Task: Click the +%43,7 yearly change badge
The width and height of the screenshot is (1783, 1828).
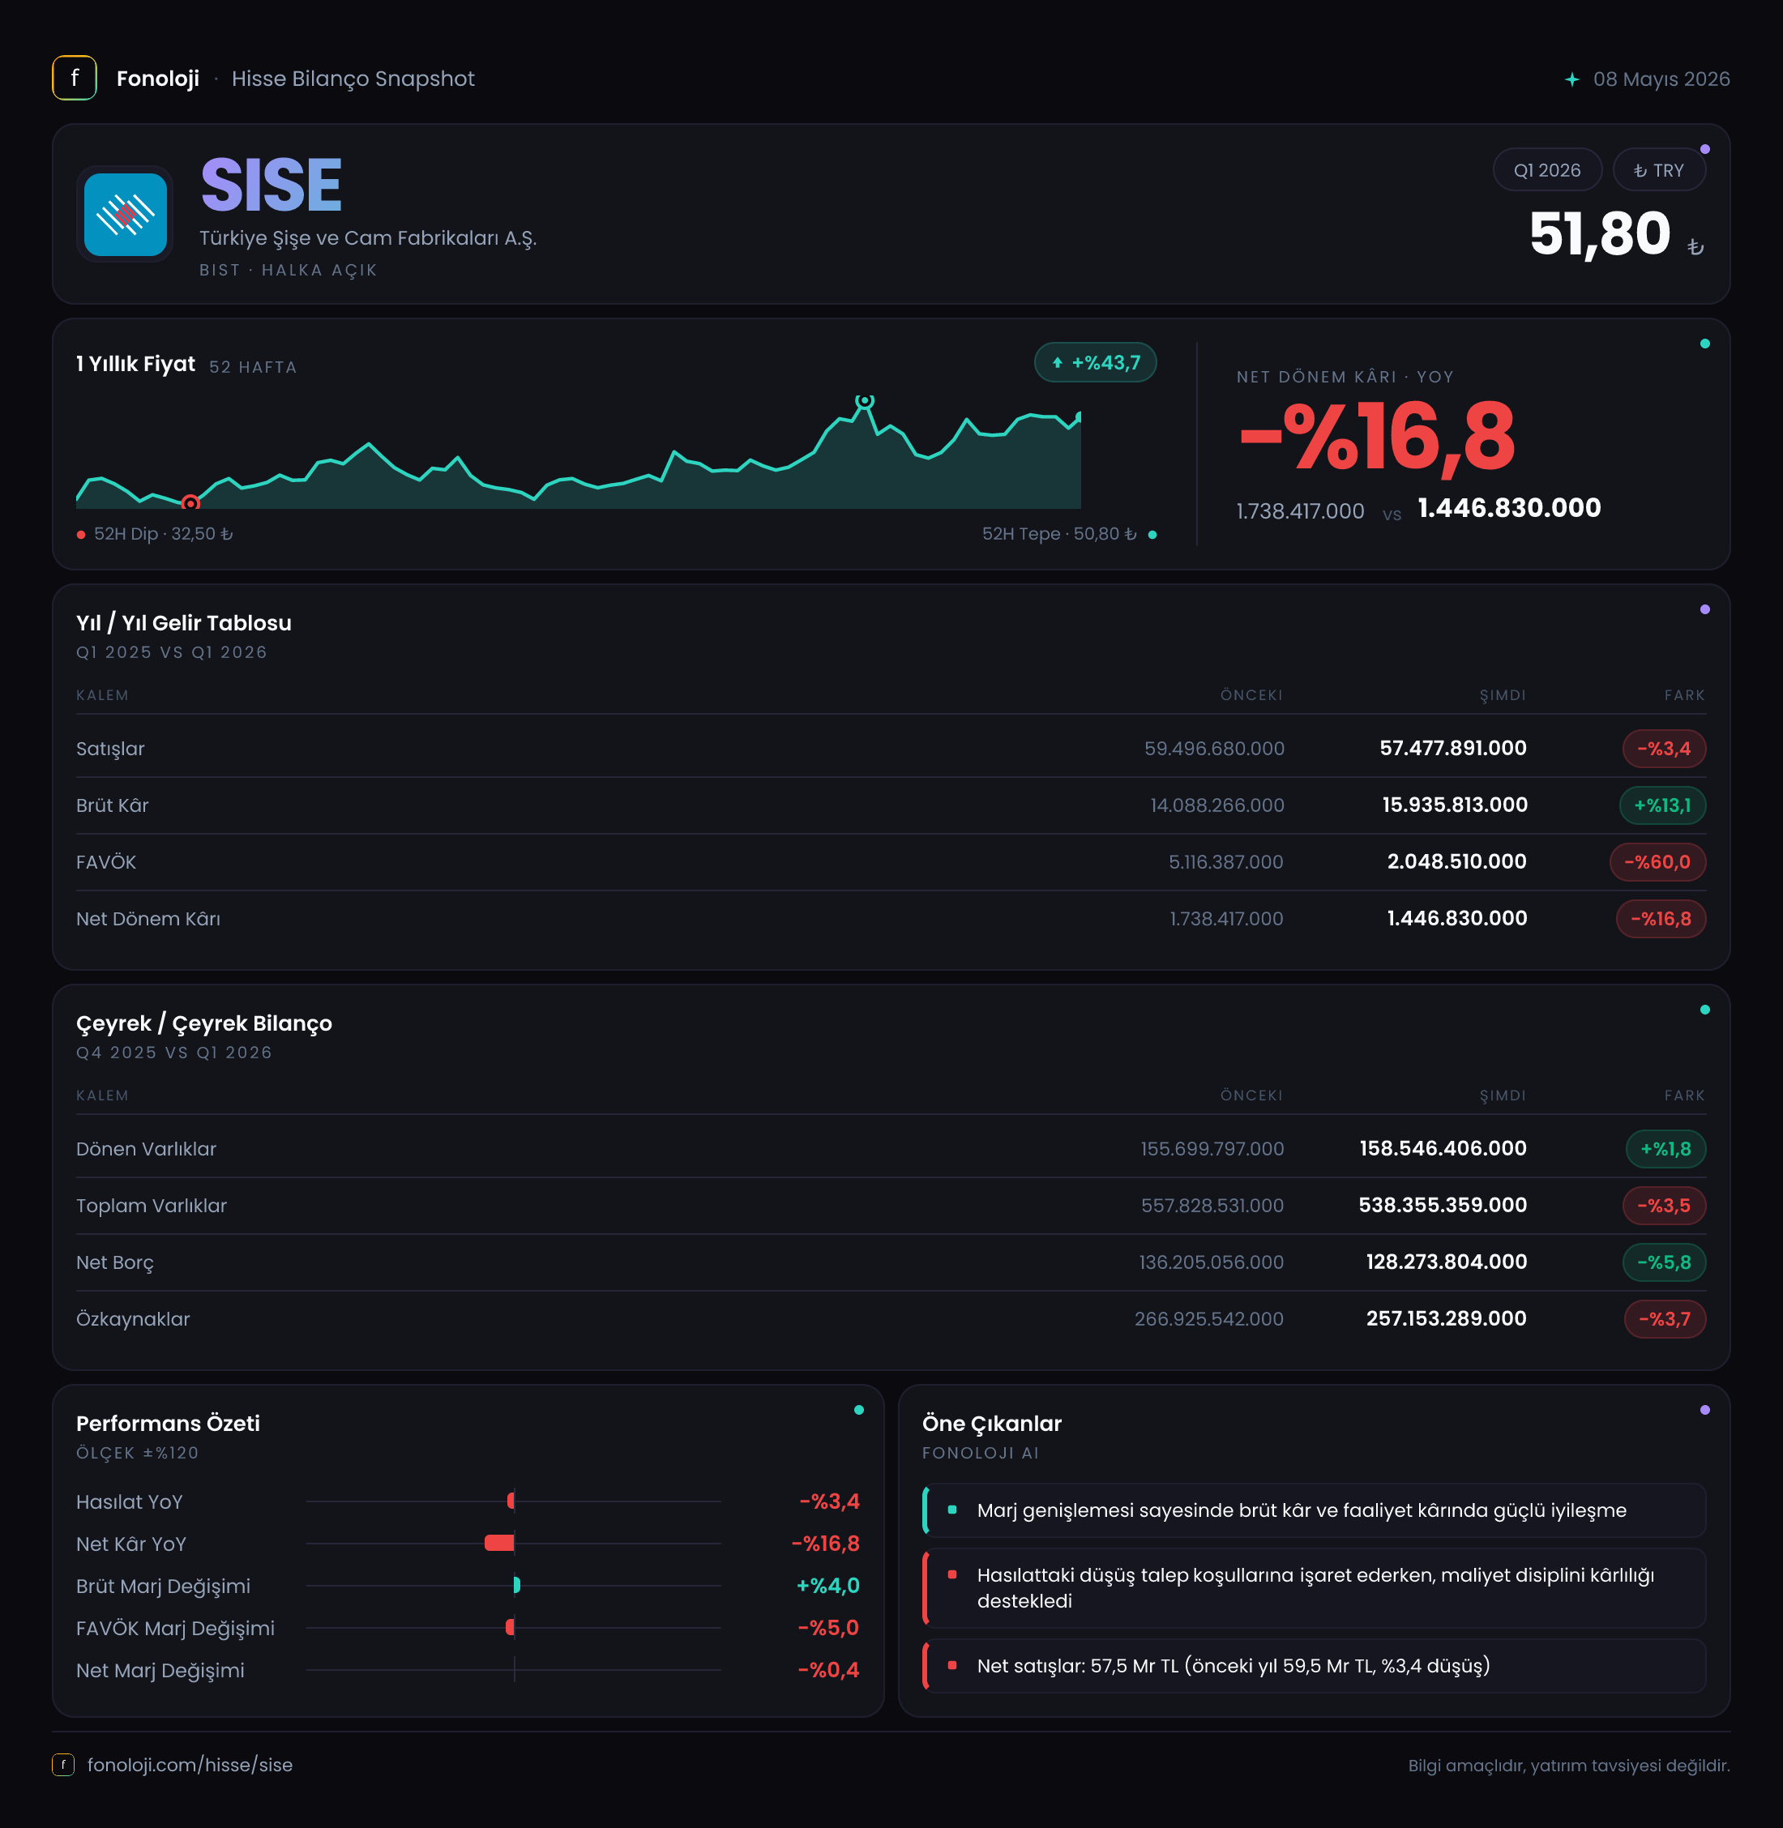Action: click(1095, 362)
